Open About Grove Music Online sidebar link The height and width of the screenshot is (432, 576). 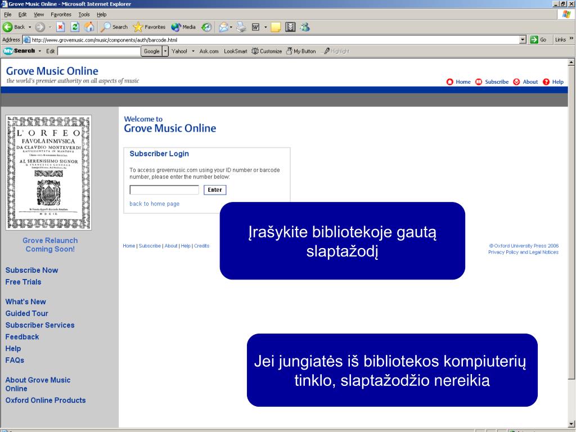(38, 384)
